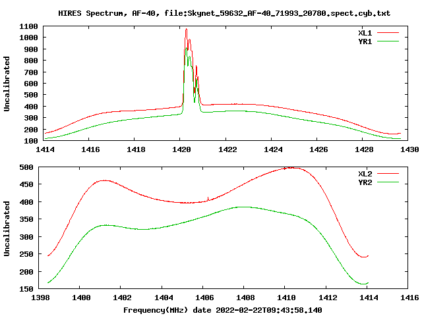The image size is (422, 316).
Task: Click the bottom plot Uncalibrated axis label
Action: pyautogui.click(x=7, y=228)
